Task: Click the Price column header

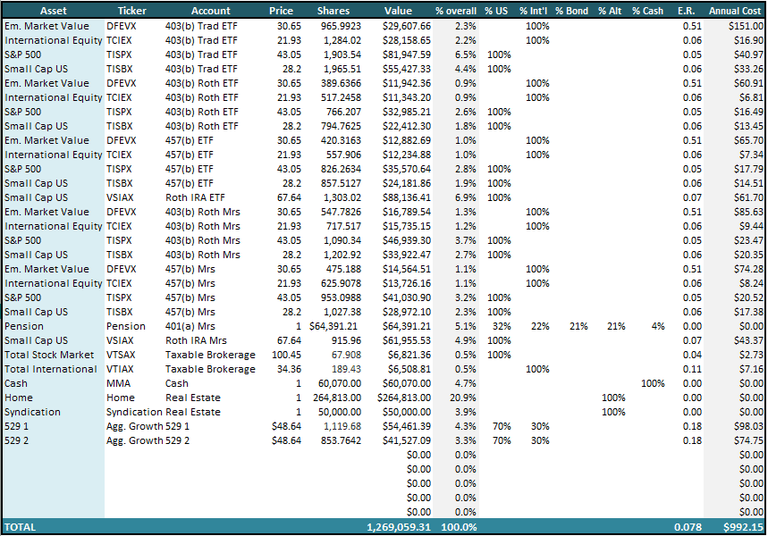Action: point(281,11)
